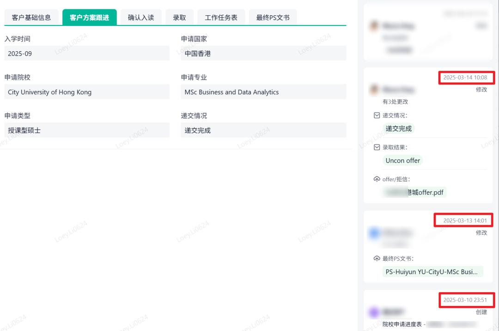This screenshot has height=331, width=499.
Task: Go to the 工作任务表 tab
Action: click(221, 18)
